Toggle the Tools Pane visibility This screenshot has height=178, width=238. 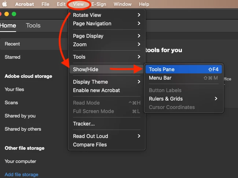coord(183,69)
